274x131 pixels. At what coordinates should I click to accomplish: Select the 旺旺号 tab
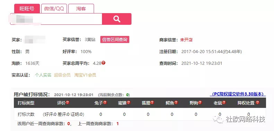27,9
